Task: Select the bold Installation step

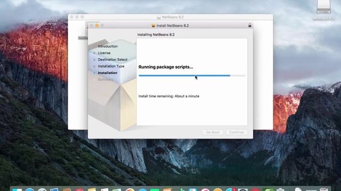Action: point(108,73)
